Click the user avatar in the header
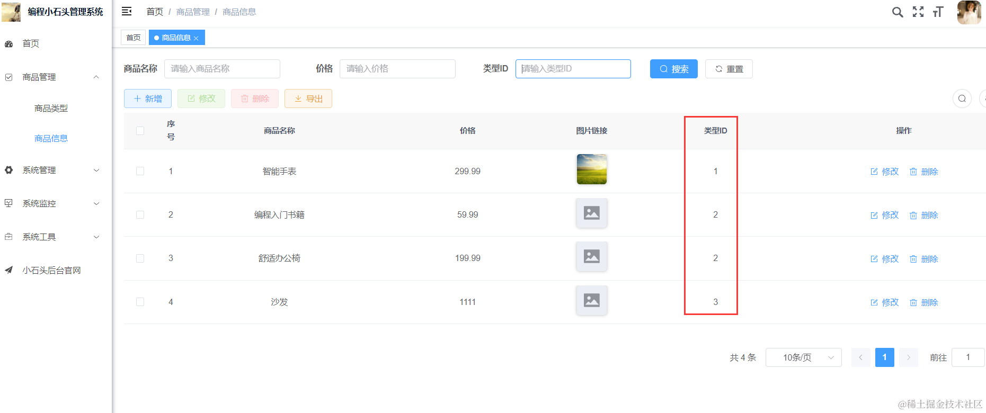Image resolution: width=986 pixels, height=413 pixels. coord(969,12)
